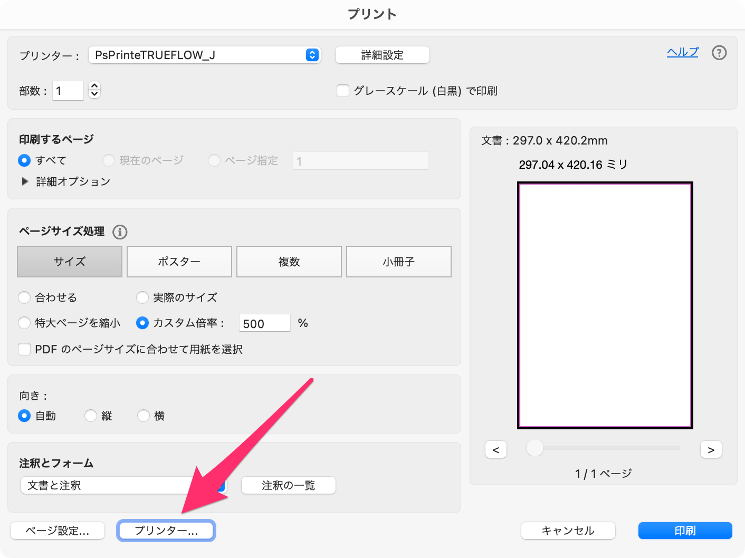Click the page preview slider handle
Screen dimensions: 745x558
(x=534, y=448)
